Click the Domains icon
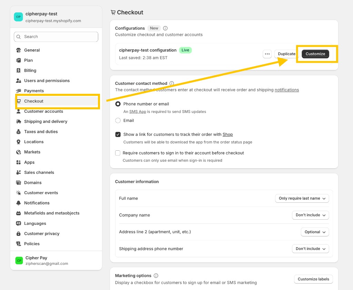353x290 pixels. [19, 183]
